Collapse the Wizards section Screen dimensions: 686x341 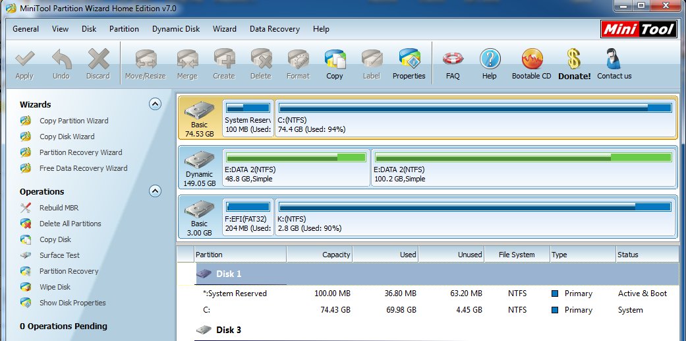click(155, 104)
